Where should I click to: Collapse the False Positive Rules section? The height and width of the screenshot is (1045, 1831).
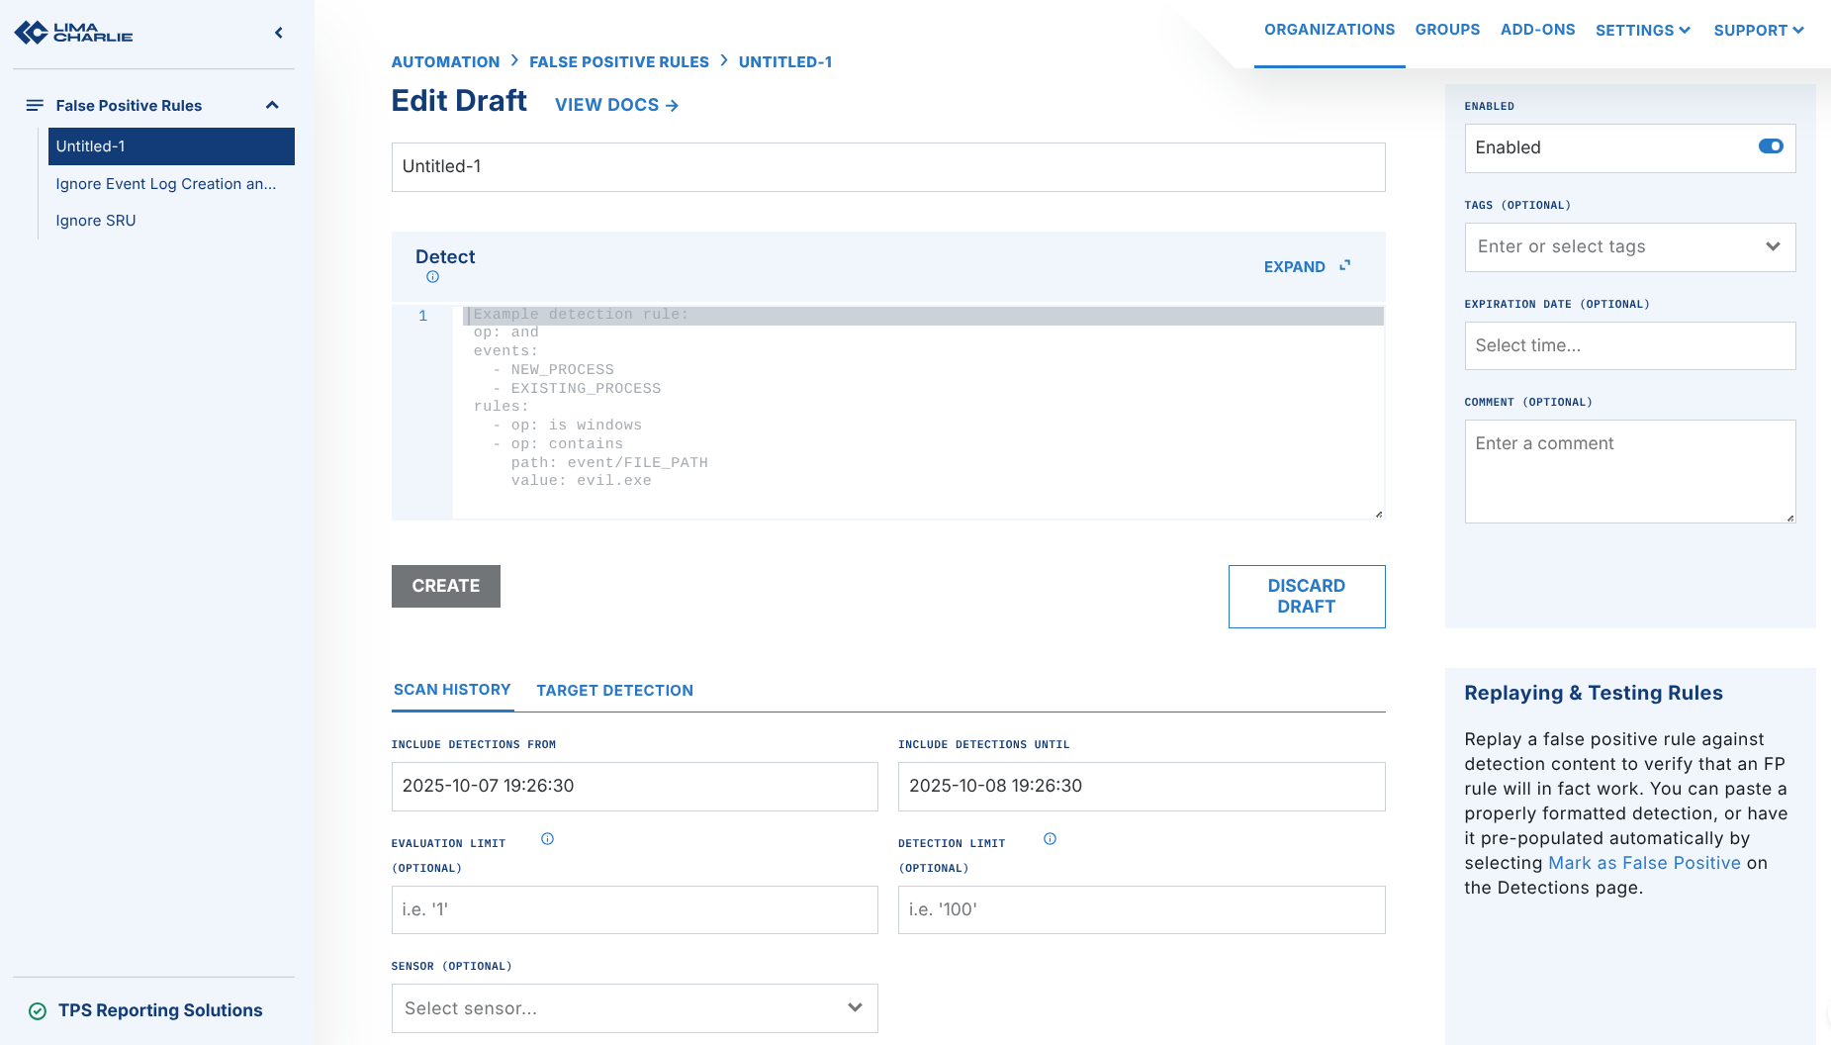(x=272, y=105)
